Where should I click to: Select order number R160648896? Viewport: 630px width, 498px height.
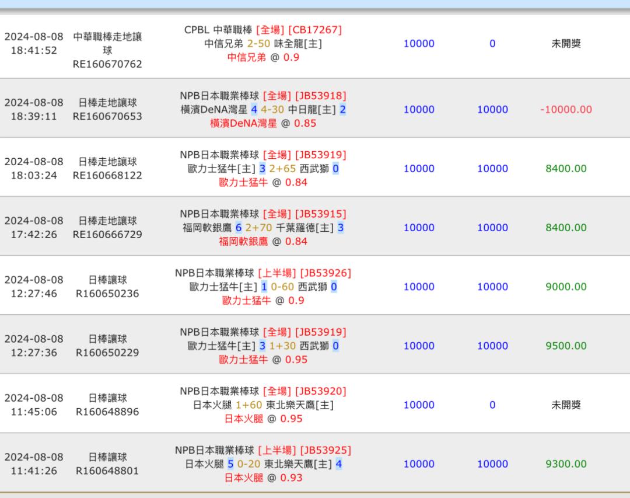[x=107, y=412]
